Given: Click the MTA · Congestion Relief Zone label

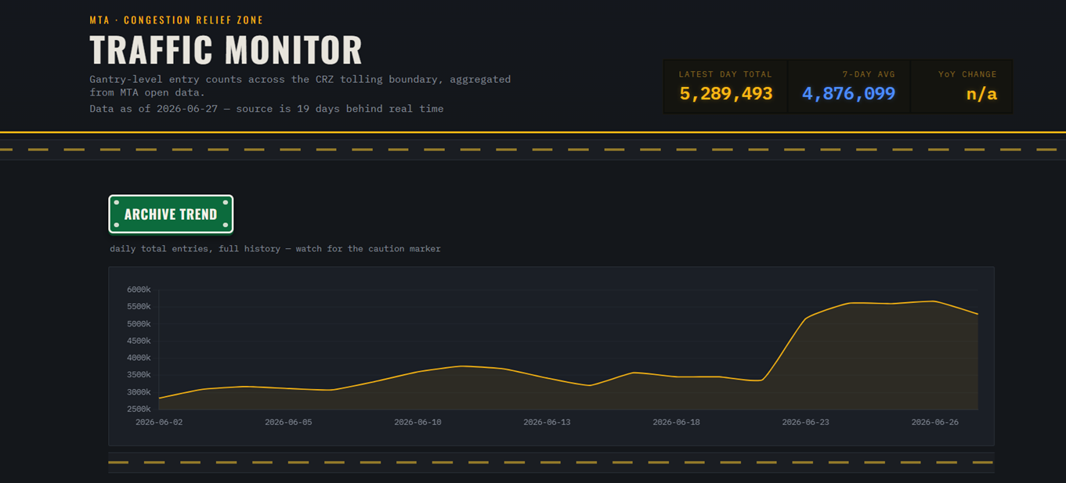Looking at the screenshot, I should 176,20.
